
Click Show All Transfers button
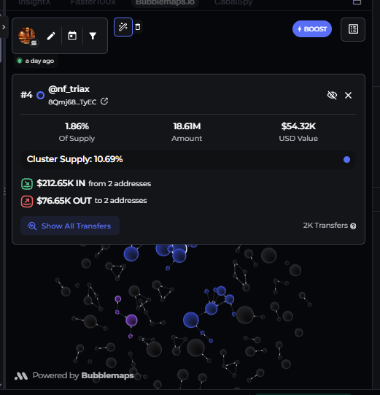pos(70,226)
